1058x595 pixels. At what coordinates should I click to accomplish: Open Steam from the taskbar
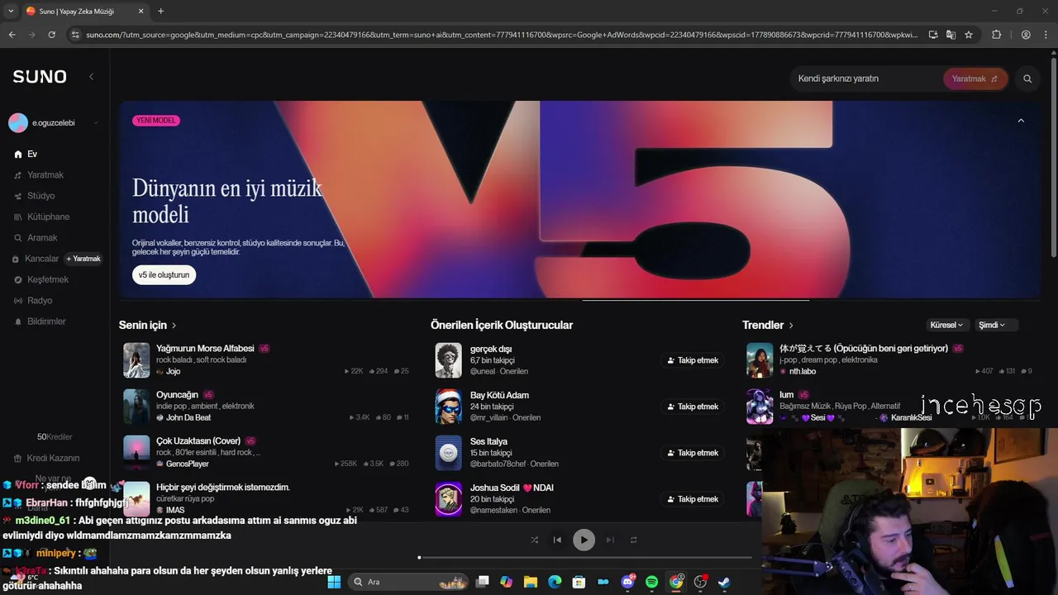click(724, 582)
